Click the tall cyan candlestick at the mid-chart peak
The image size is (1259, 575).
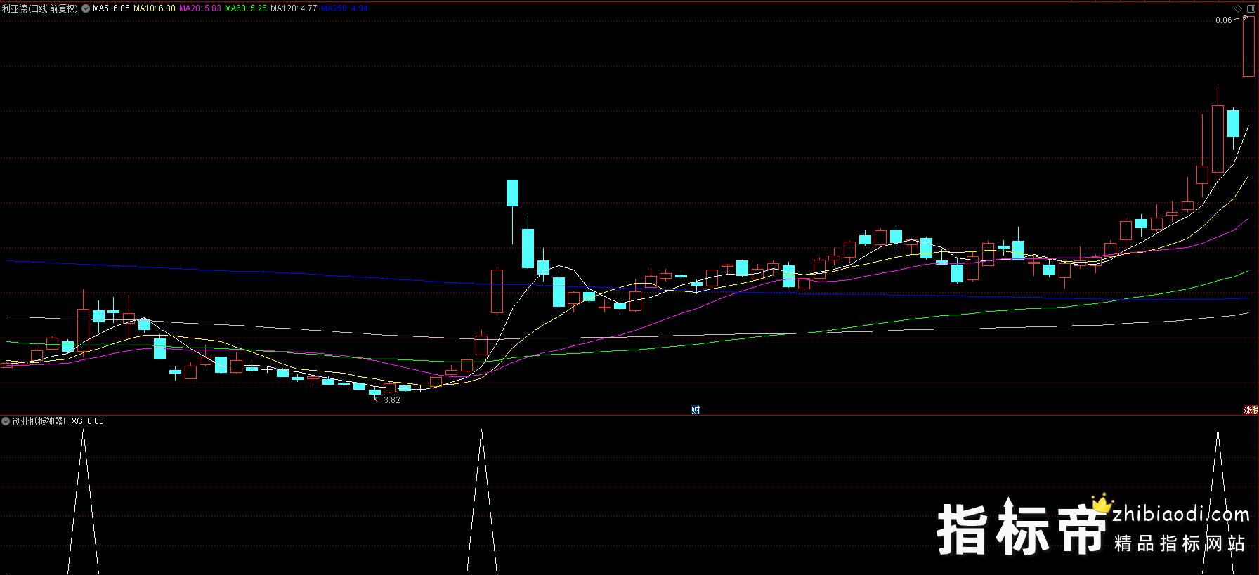[512, 193]
